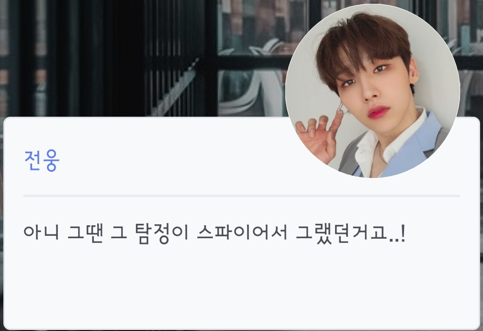Tap the second 그 in the dialogue

pyautogui.click(x=119, y=233)
